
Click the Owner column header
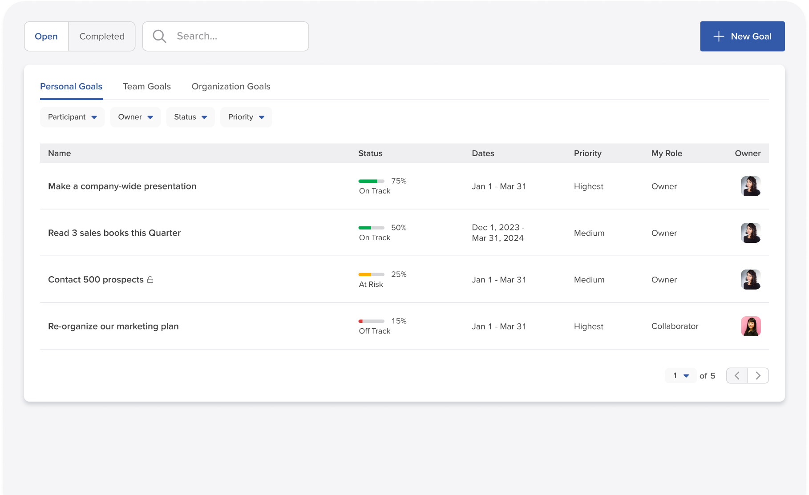point(748,153)
